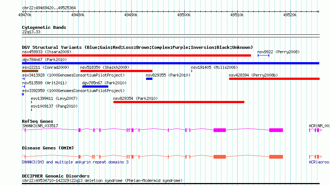Viewport: 330px width, 186px height.
Task: Click the ruler's right-end arrowhead
Action: click(x=319, y=11)
